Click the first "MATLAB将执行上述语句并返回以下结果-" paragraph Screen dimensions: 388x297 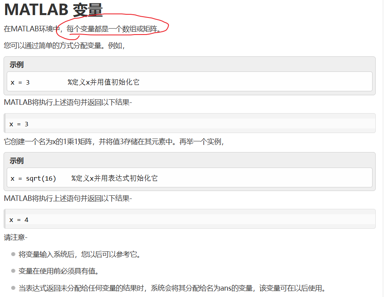[x=68, y=102]
